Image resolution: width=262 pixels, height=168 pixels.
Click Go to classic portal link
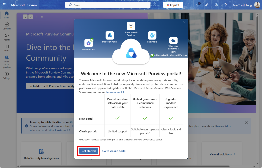tap(114, 151)
